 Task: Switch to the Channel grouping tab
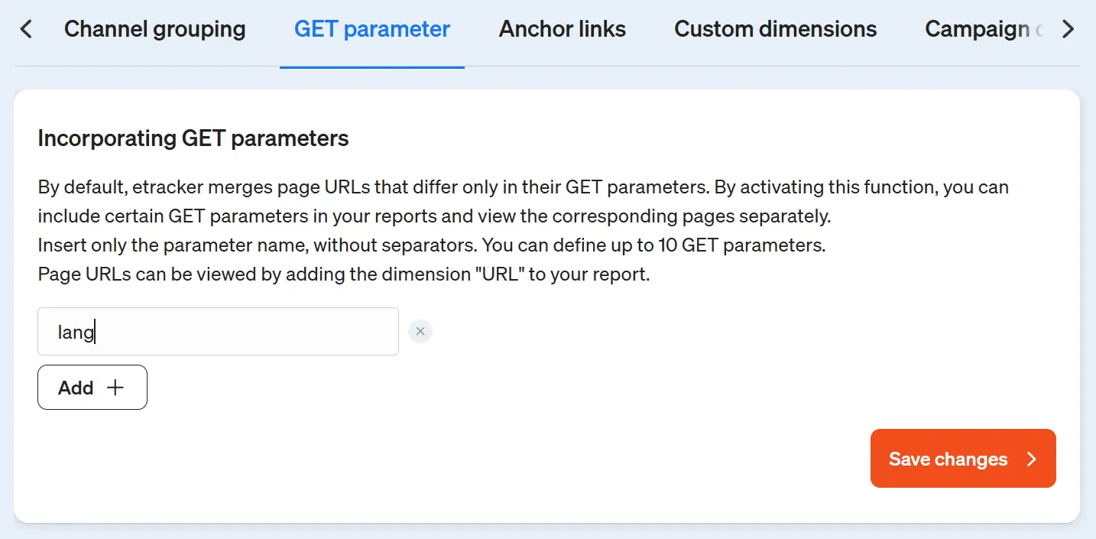click(154, 30)
